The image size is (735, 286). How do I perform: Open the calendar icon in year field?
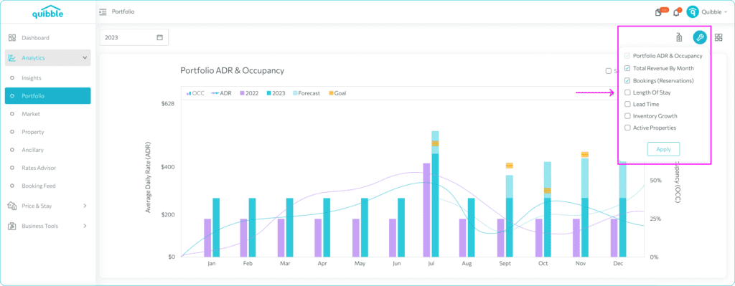pyautogui.click(x=159, y=37)
